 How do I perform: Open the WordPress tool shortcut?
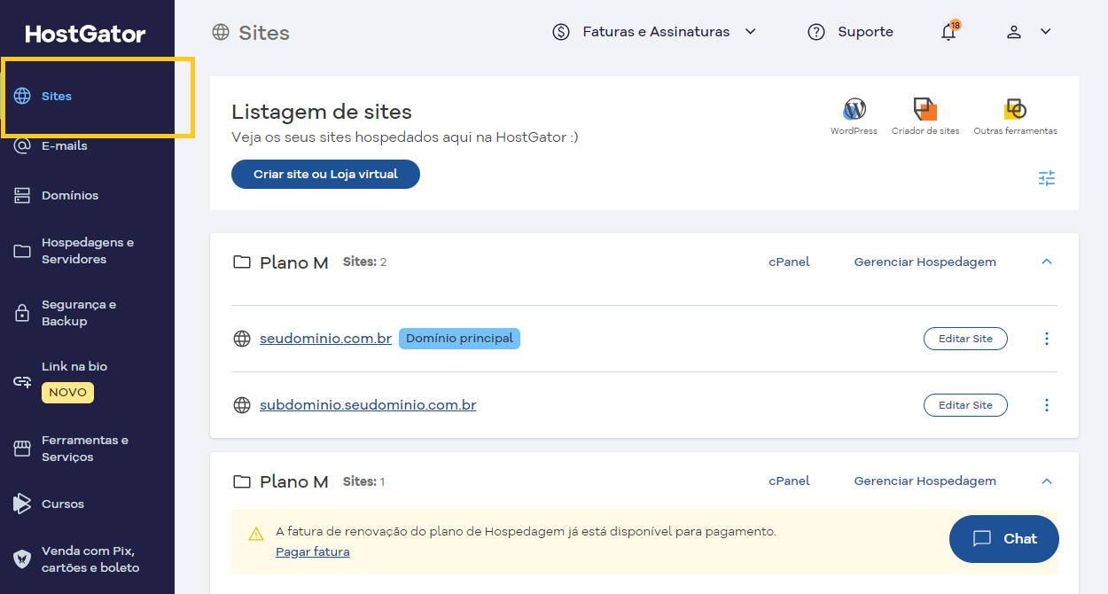(x=854, y=116)
